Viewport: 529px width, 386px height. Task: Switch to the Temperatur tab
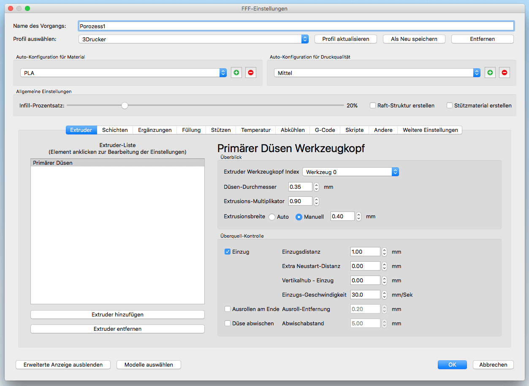click(x=256, y=130)
